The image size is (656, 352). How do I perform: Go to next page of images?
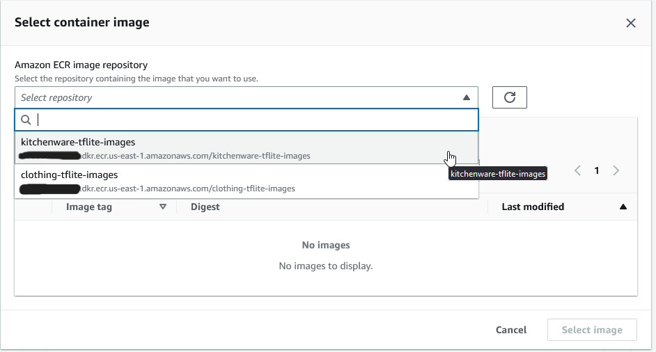point(616,170)
